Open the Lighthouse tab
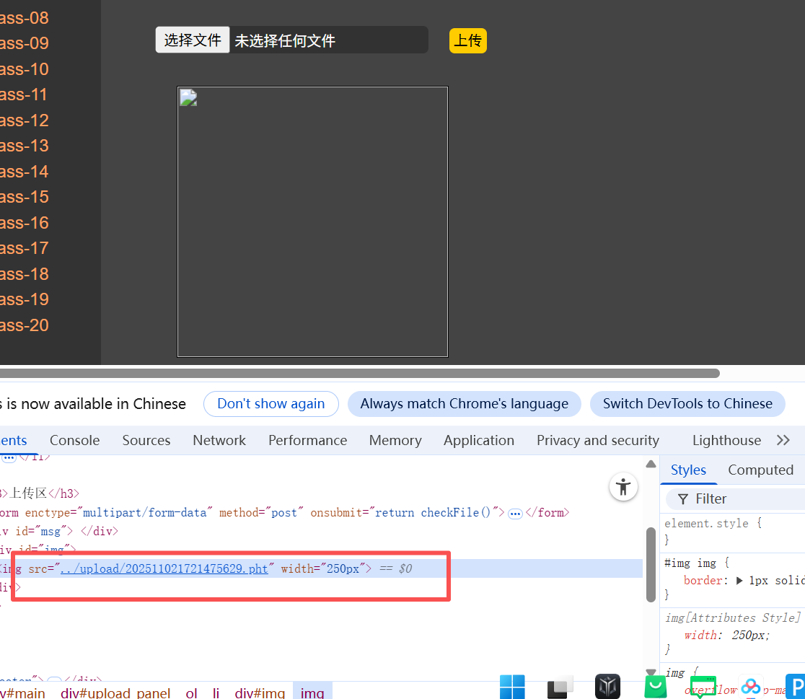Image resolution: width=805 pixels, height=699 pixels. coord(726,440)
